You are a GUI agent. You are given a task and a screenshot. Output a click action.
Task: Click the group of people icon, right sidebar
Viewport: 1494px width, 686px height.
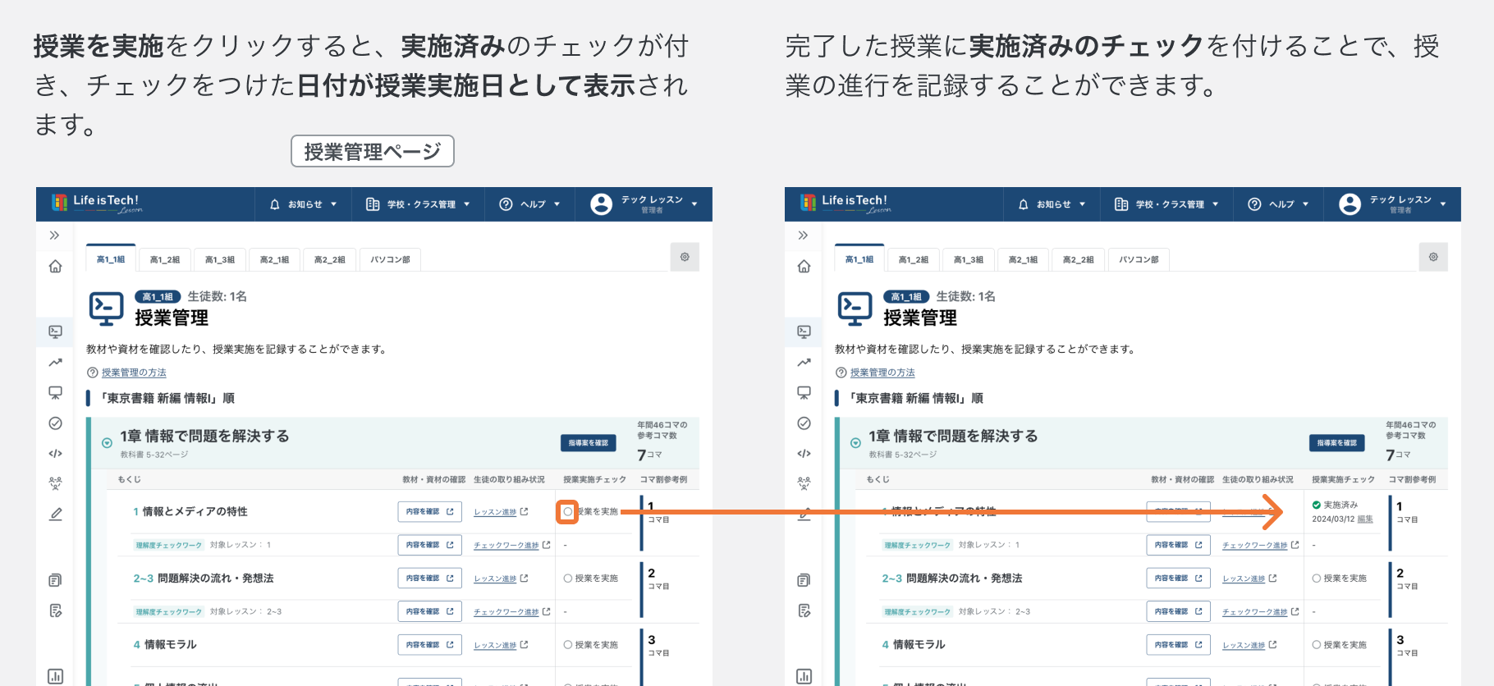(804, 483)
